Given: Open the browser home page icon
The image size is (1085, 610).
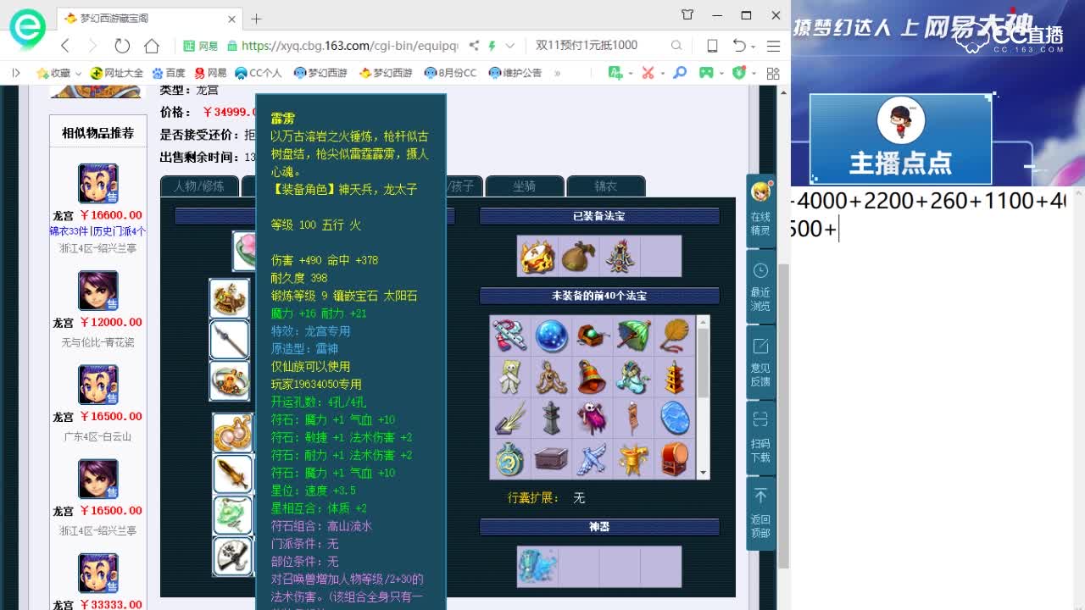Looking at the screenshot, I should 152,46.
